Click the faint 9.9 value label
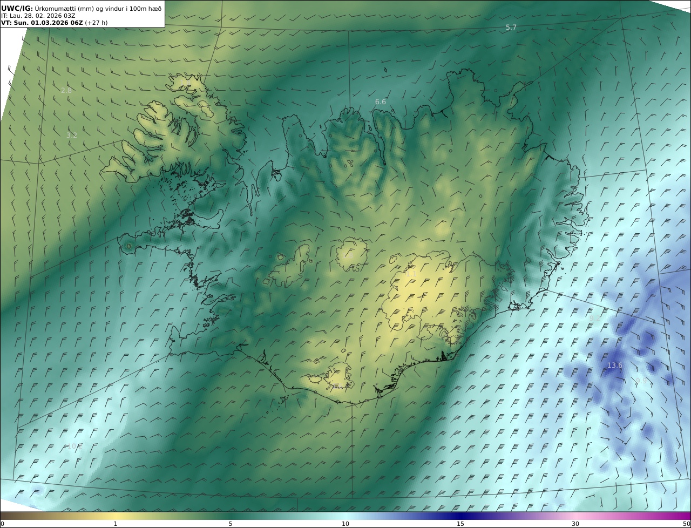This screenshot has width=691, height=528. pos(641,381)
